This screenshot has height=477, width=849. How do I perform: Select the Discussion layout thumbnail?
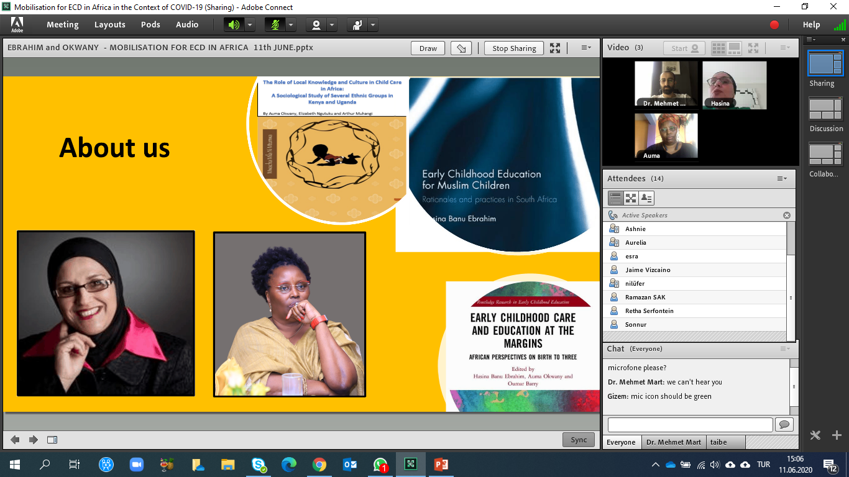click(x=825, y=109)
